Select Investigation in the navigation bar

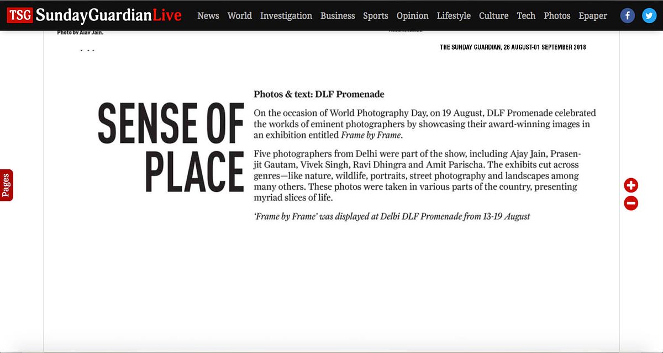pos(286,15)
